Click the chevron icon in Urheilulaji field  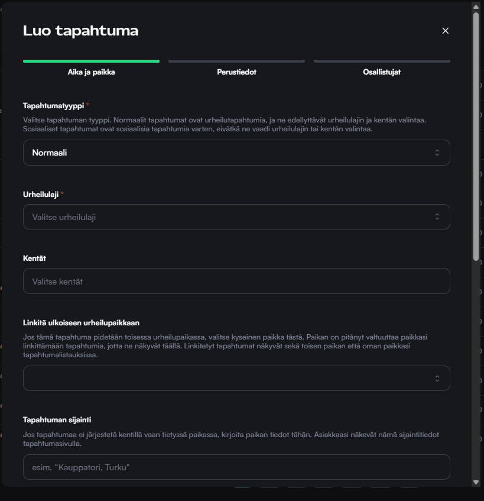click(437, 216)
